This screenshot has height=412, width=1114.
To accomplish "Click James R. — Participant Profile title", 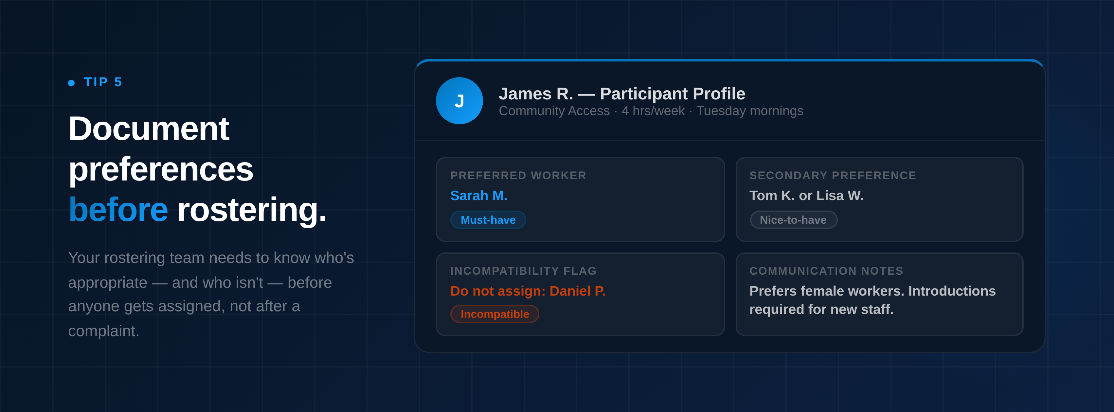I will point(621,94).
